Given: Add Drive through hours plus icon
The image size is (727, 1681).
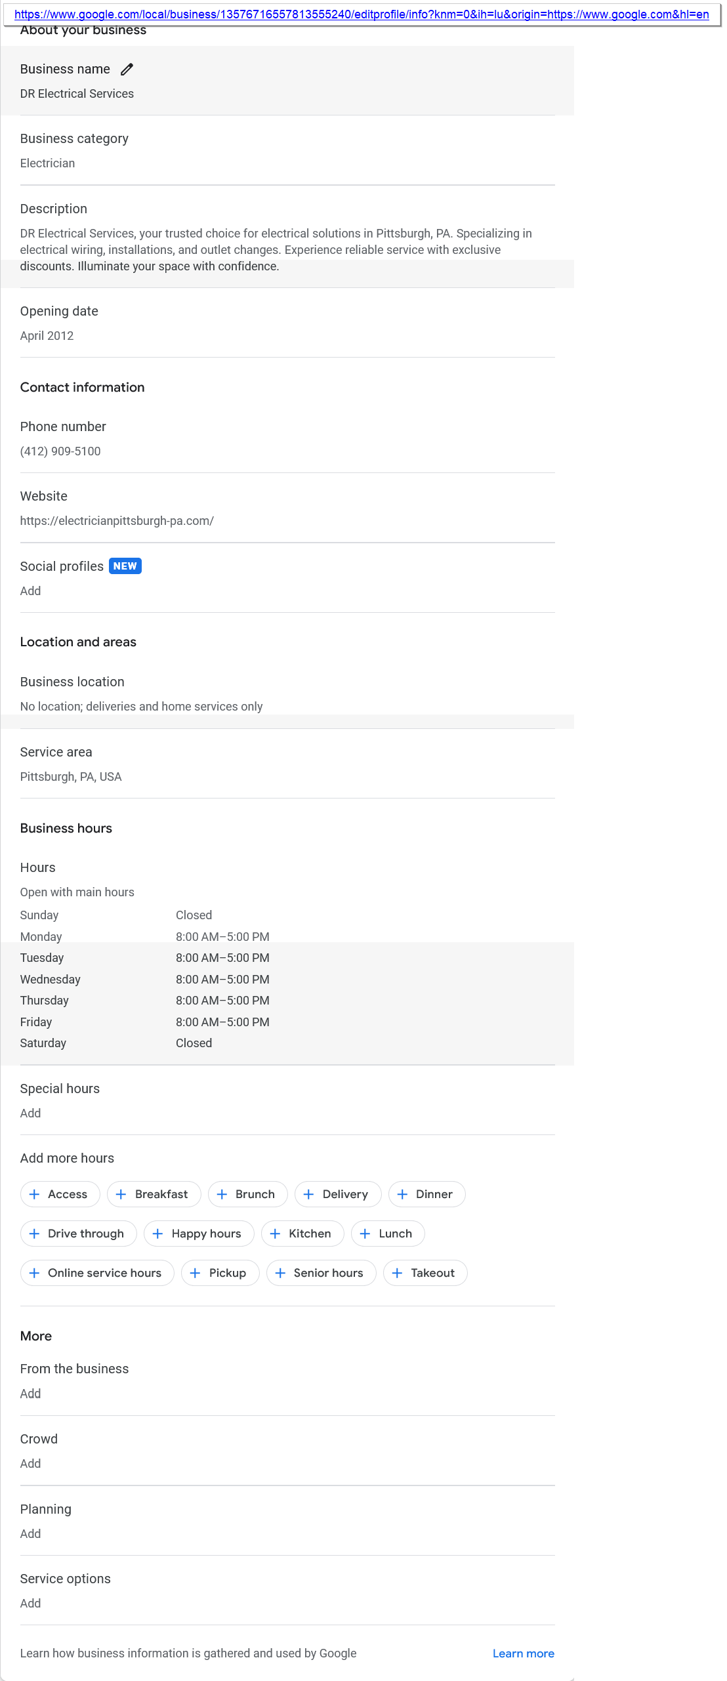Looking at the screenshot, I should coord(34,1234).
